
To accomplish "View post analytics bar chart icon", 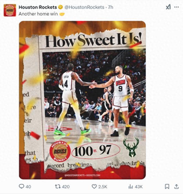I will pos(131,187).
